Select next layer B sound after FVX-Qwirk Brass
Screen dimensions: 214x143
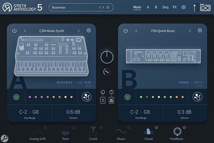point(190,31)
